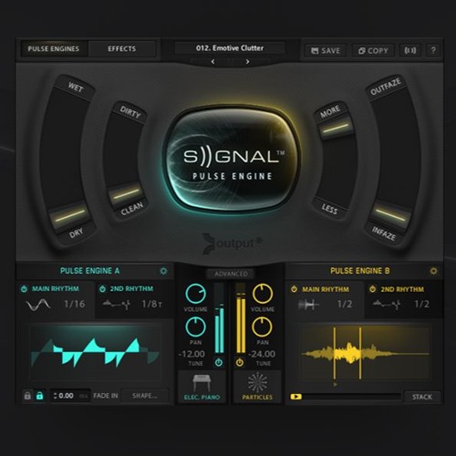Switch to the Pulse Engines tab
Image resolution: width=456 pixels, height=456 pixels.
coord(54,48)
